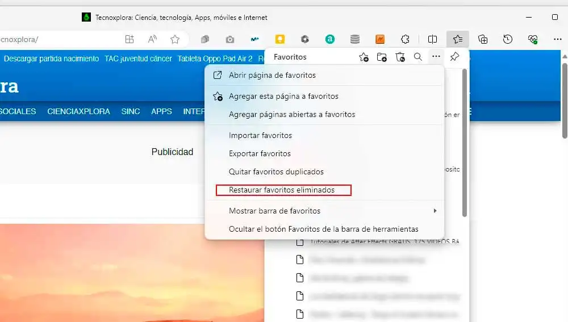Open Descargar partida nacimiento link
The image size is (568, 322).
51,58
